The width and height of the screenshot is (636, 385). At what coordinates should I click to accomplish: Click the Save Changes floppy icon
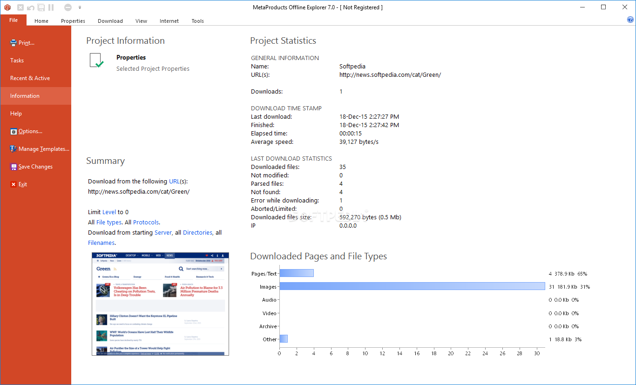coord(14,167)
